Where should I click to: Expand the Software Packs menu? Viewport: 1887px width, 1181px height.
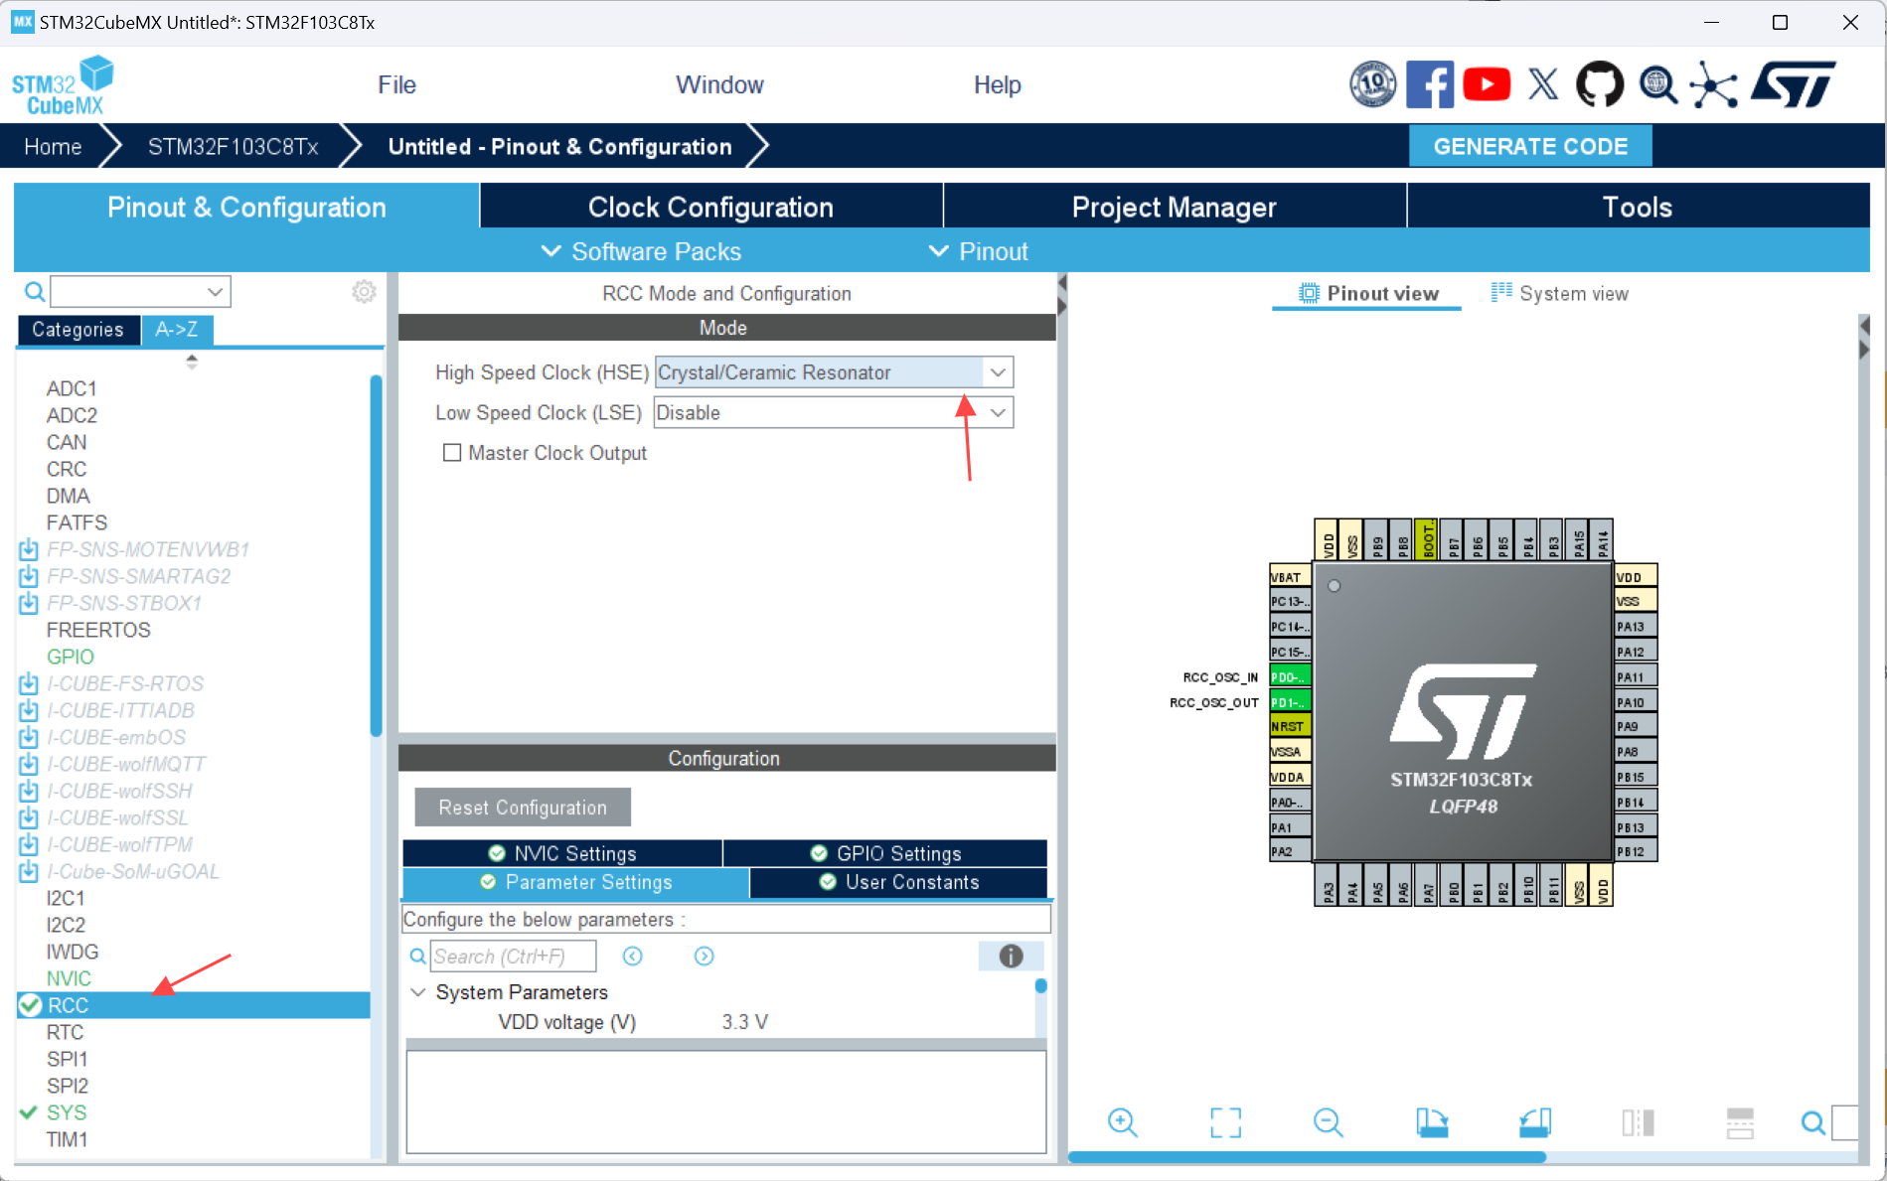point(641,251)
